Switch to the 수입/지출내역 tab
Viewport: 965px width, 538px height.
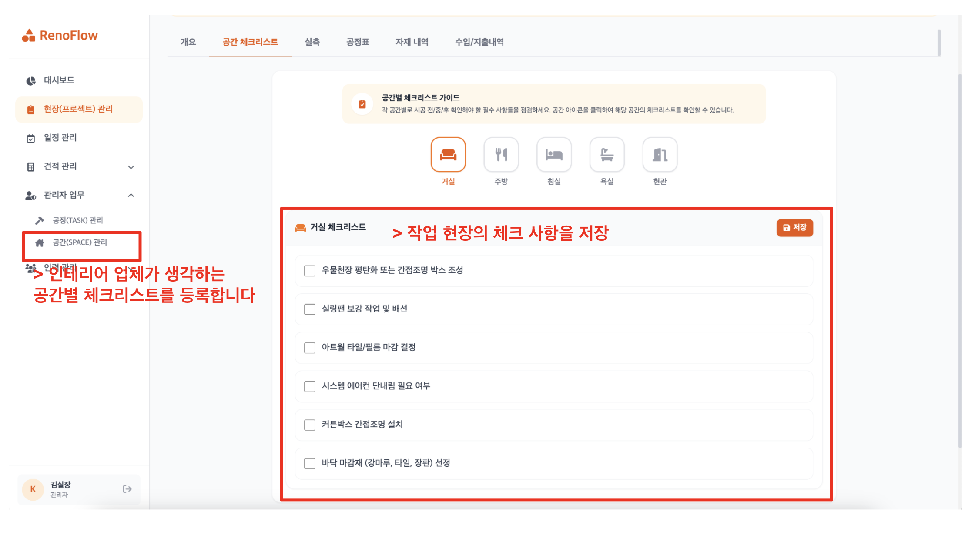pyautogui.click(x=479, y=42)
